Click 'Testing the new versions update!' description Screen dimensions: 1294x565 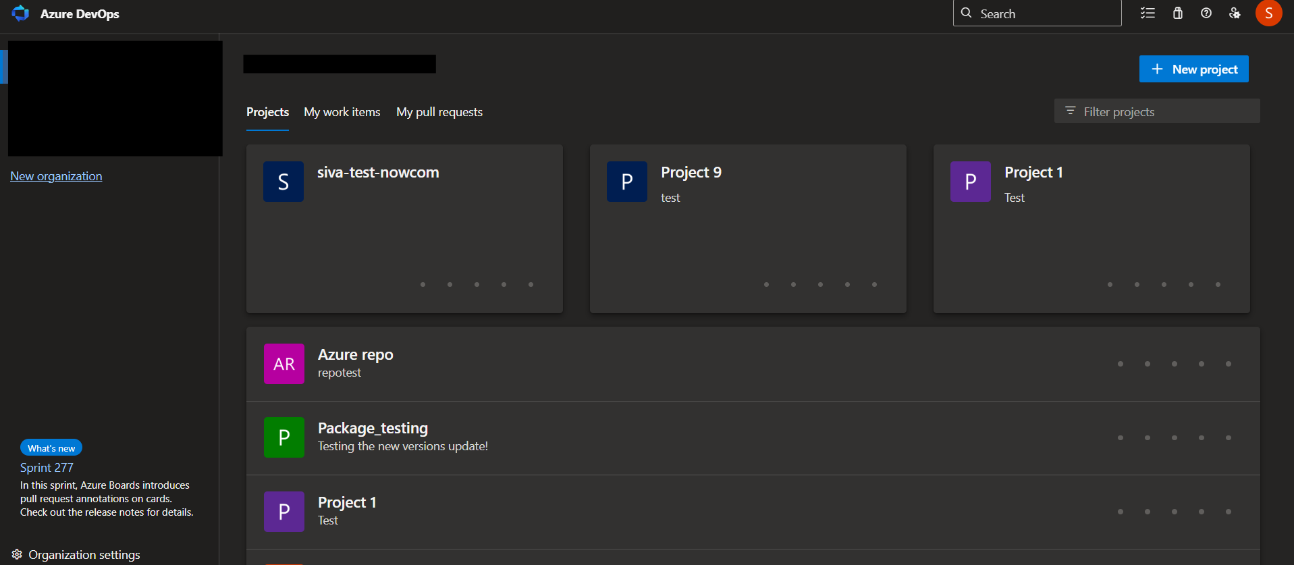pos(403,446)
